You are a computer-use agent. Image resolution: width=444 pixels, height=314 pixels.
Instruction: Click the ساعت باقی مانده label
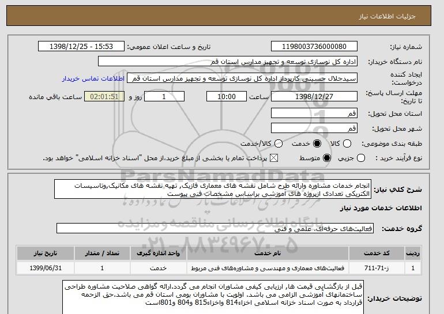[55, 97]
